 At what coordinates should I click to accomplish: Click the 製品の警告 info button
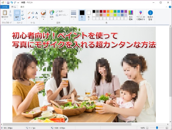(150, 15)
